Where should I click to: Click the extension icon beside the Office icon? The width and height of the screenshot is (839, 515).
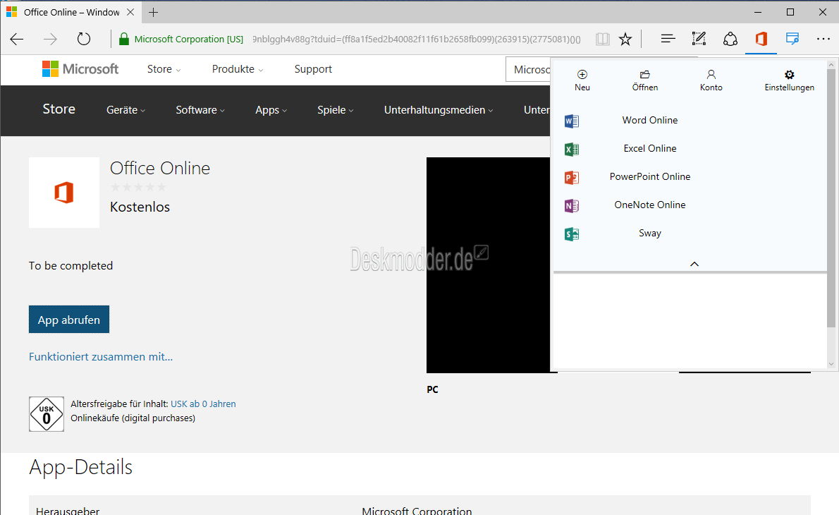(792, 39)
